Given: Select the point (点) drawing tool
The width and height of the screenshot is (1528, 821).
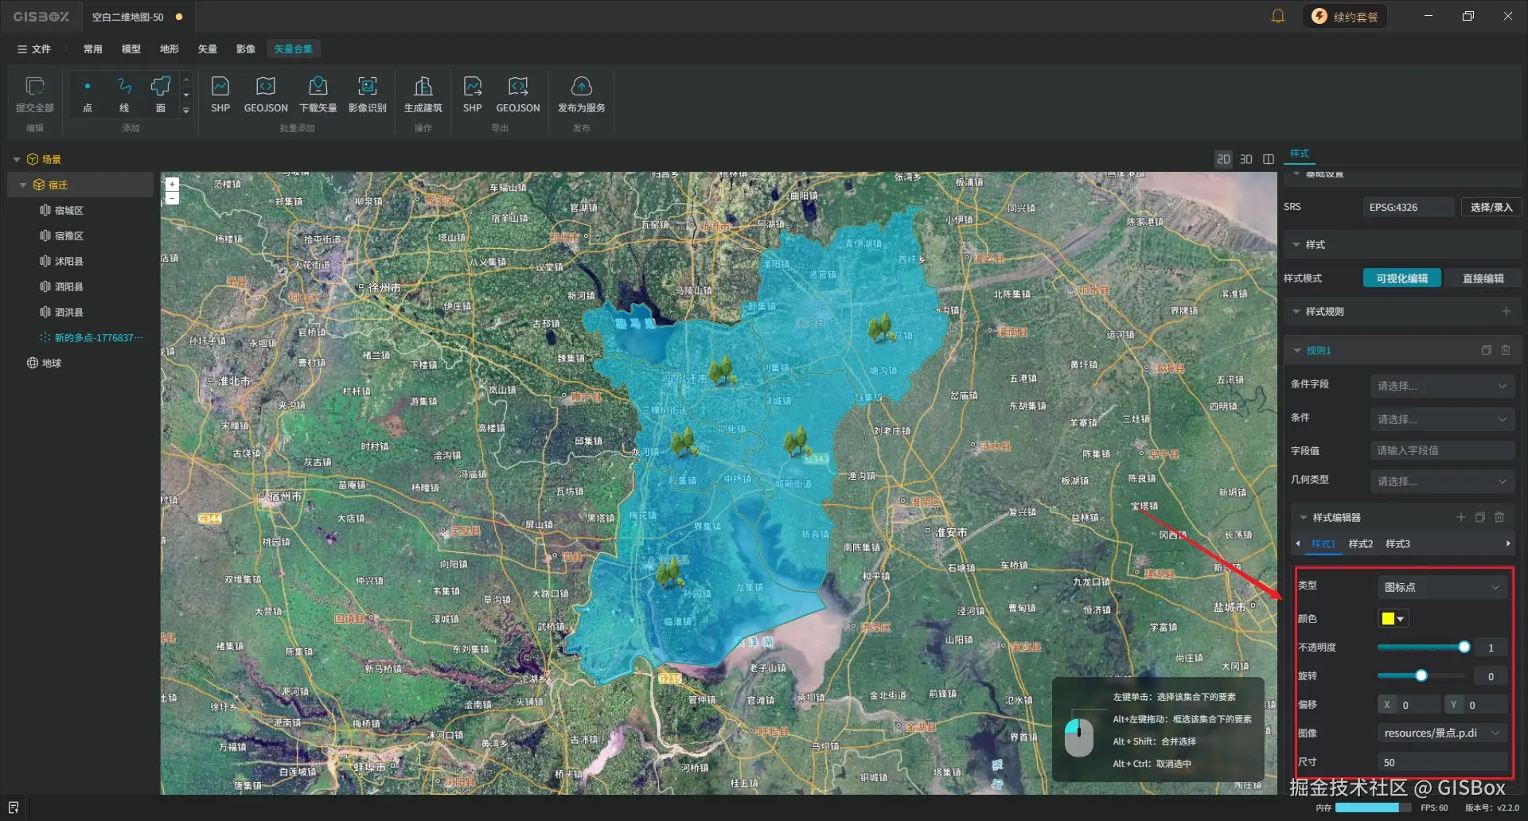Looking at the screenshot, I should point(88,94).
